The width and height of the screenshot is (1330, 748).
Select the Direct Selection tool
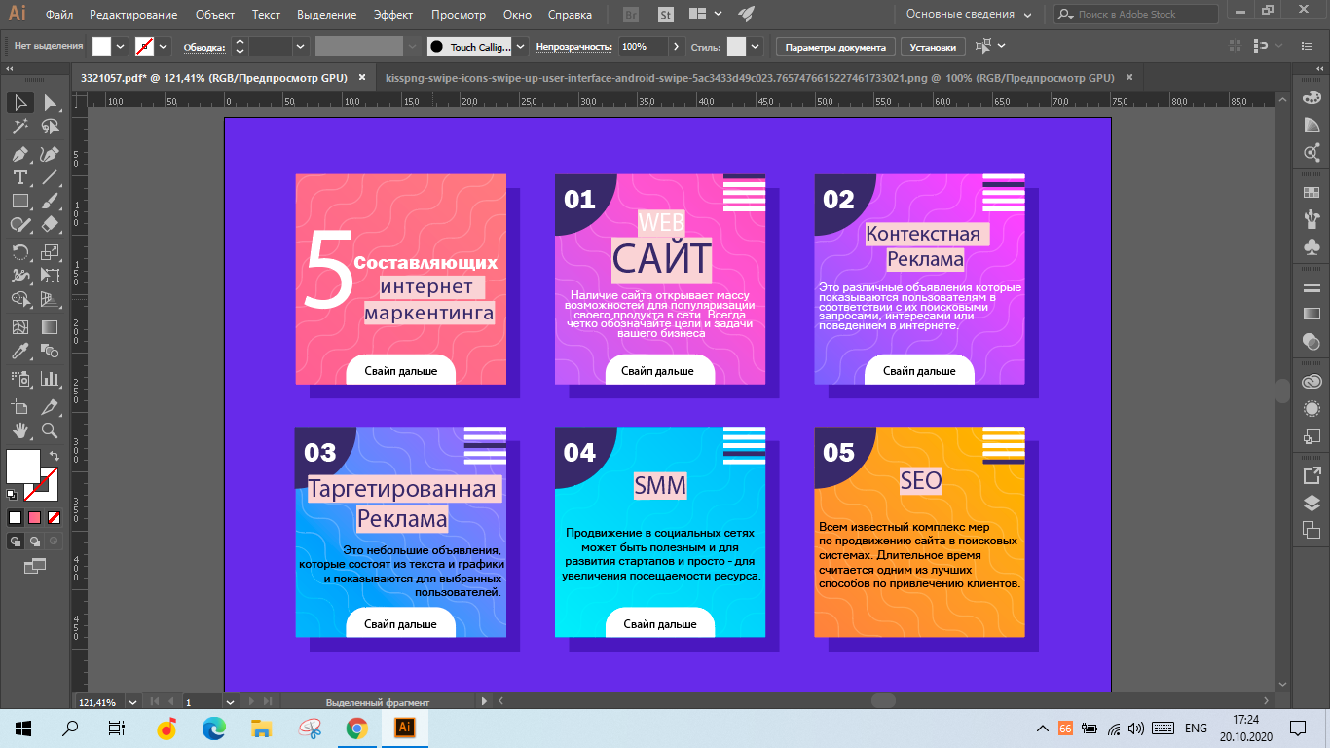click(x=50, y=102)
